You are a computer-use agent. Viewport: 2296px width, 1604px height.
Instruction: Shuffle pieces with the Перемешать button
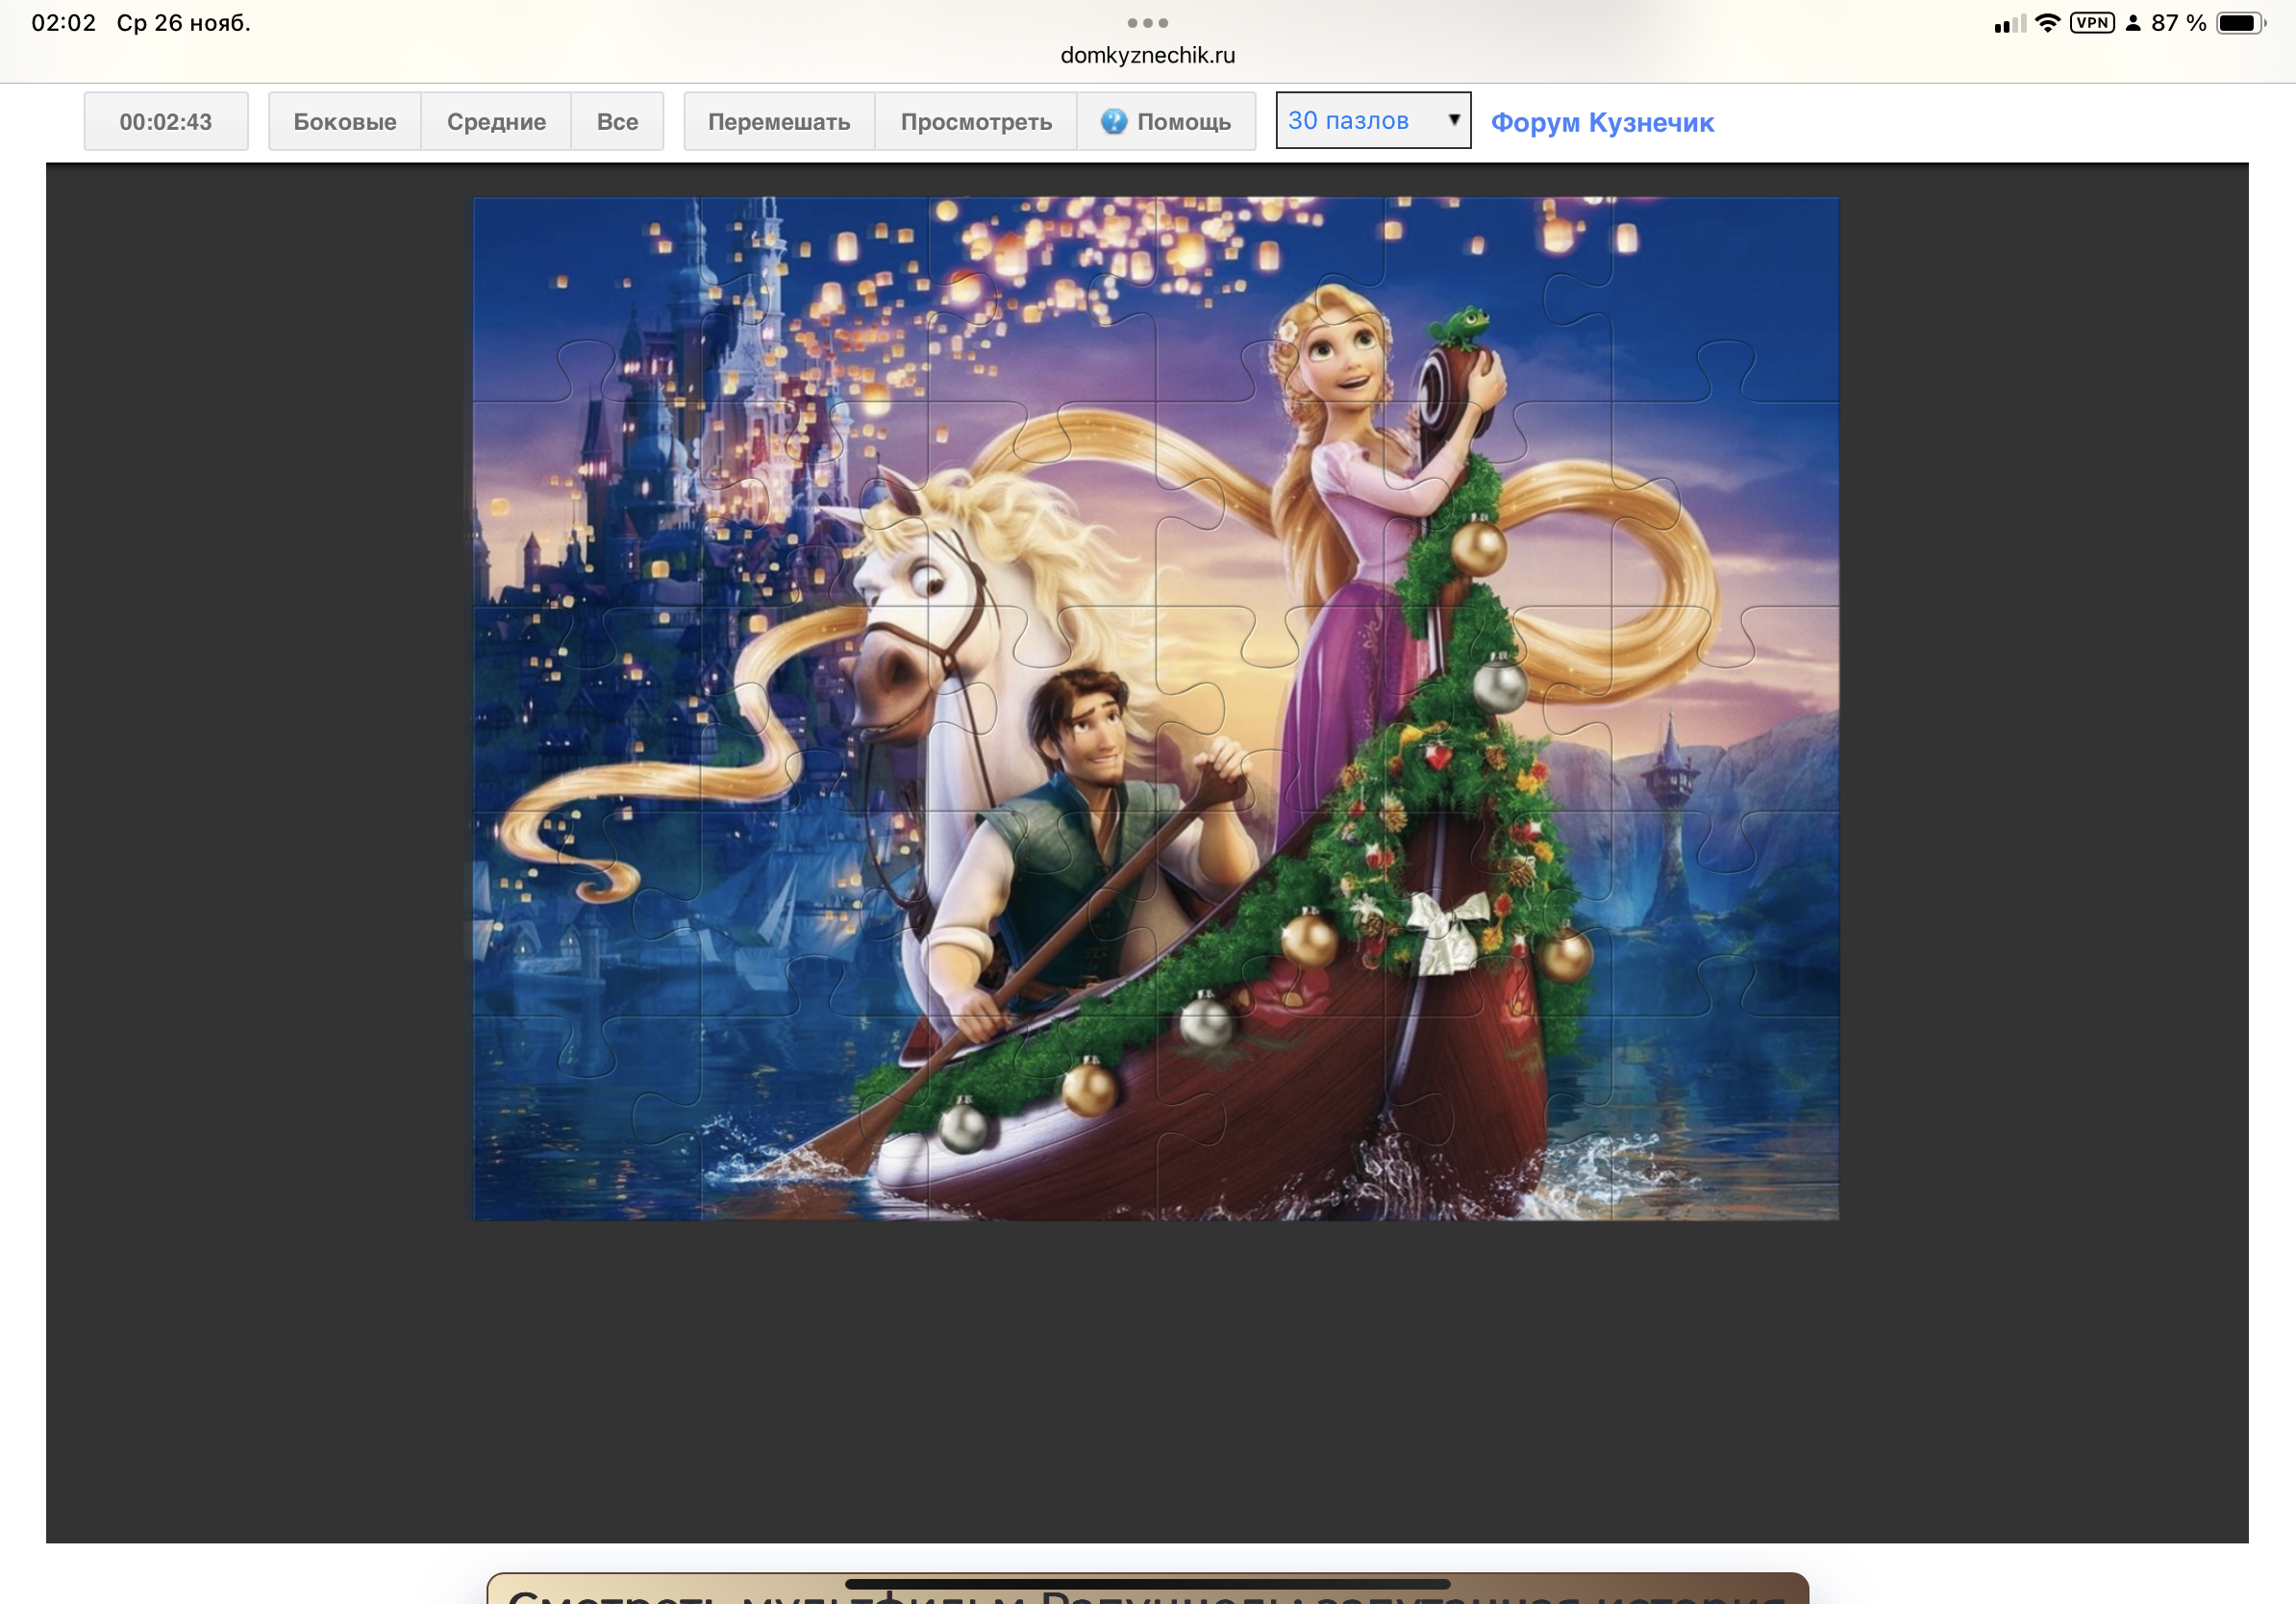(x=779, y=121)
